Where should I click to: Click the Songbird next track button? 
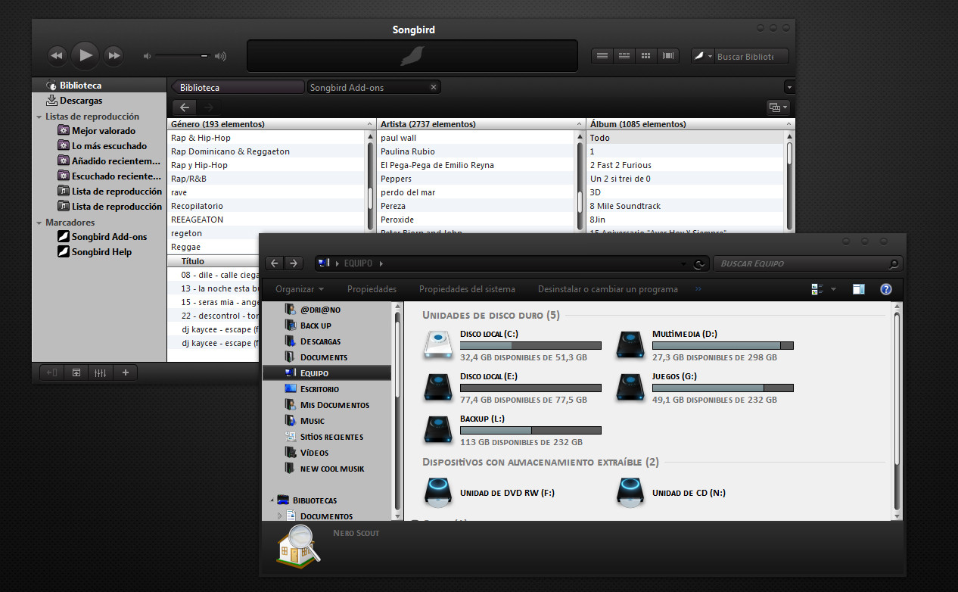point(114,55)
